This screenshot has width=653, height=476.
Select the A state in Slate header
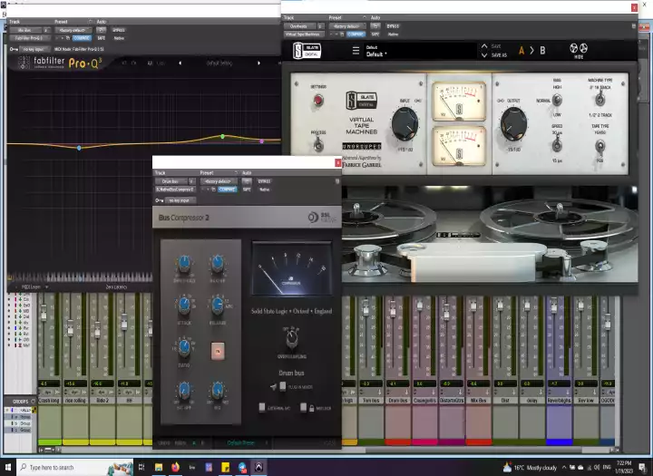pos(521,51)
